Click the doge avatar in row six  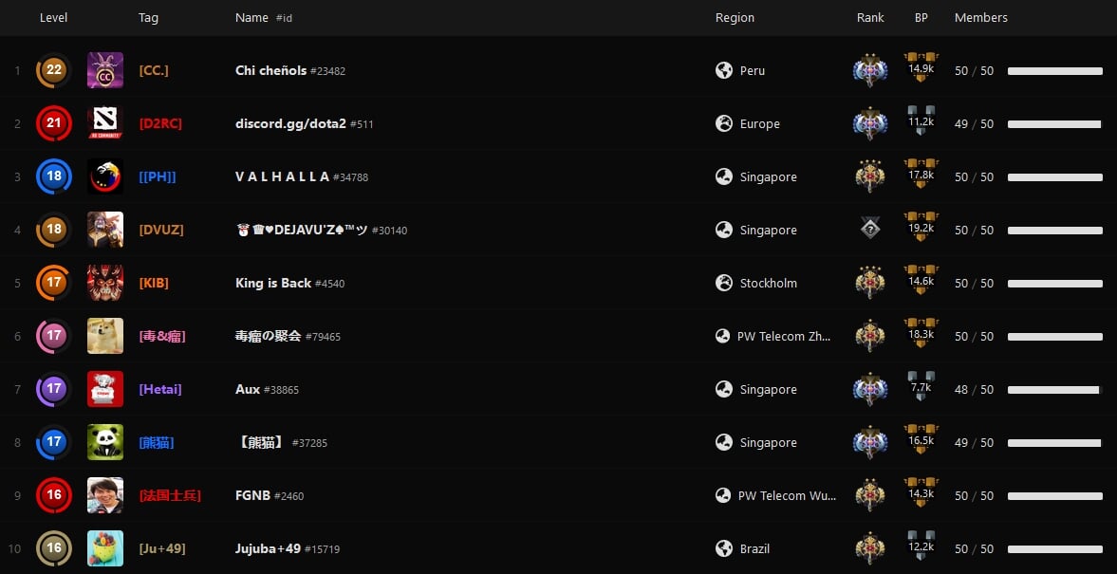[x=105, y=336]
